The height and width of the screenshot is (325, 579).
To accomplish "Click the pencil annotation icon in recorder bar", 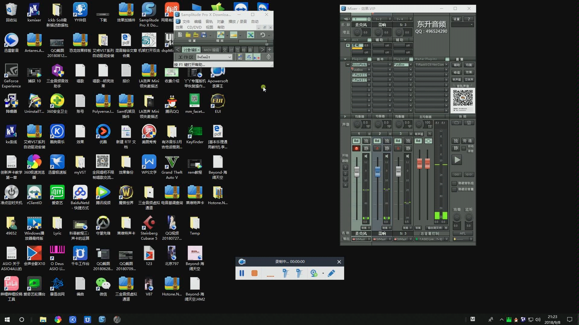I will pos(331,273).
